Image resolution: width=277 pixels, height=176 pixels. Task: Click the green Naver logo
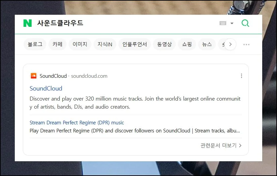point(27,23)
